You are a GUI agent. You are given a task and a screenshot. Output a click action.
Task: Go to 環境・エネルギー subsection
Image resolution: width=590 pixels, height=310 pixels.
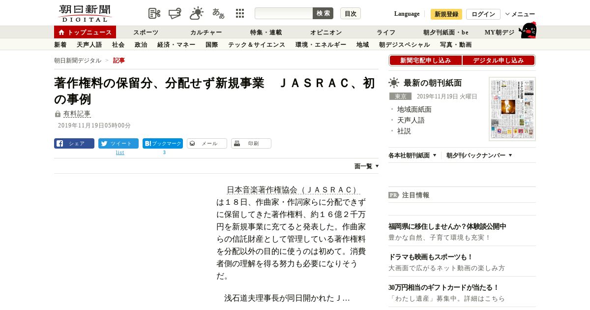pos(321,45)
